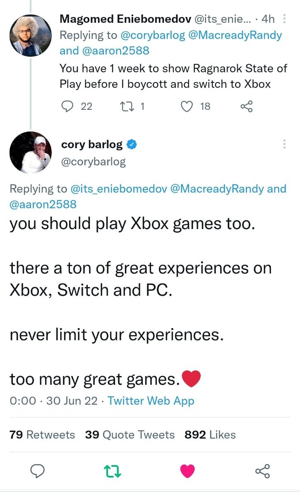Screen dimensions: 300x497
Task: Reply to Magomed's tweet via comment icon
Action: 67,107
